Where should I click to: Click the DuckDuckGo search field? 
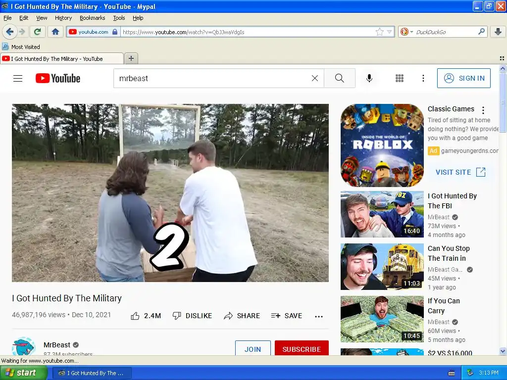(446, 32)
